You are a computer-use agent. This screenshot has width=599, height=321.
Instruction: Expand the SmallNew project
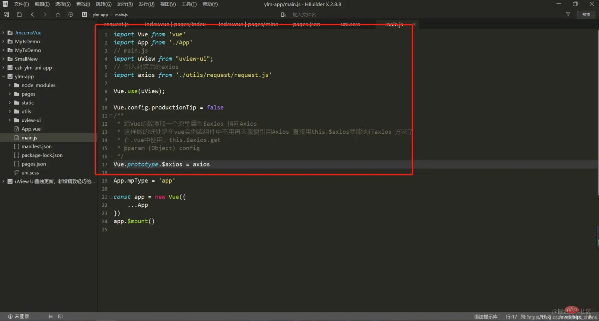click(x=3, y=59)
